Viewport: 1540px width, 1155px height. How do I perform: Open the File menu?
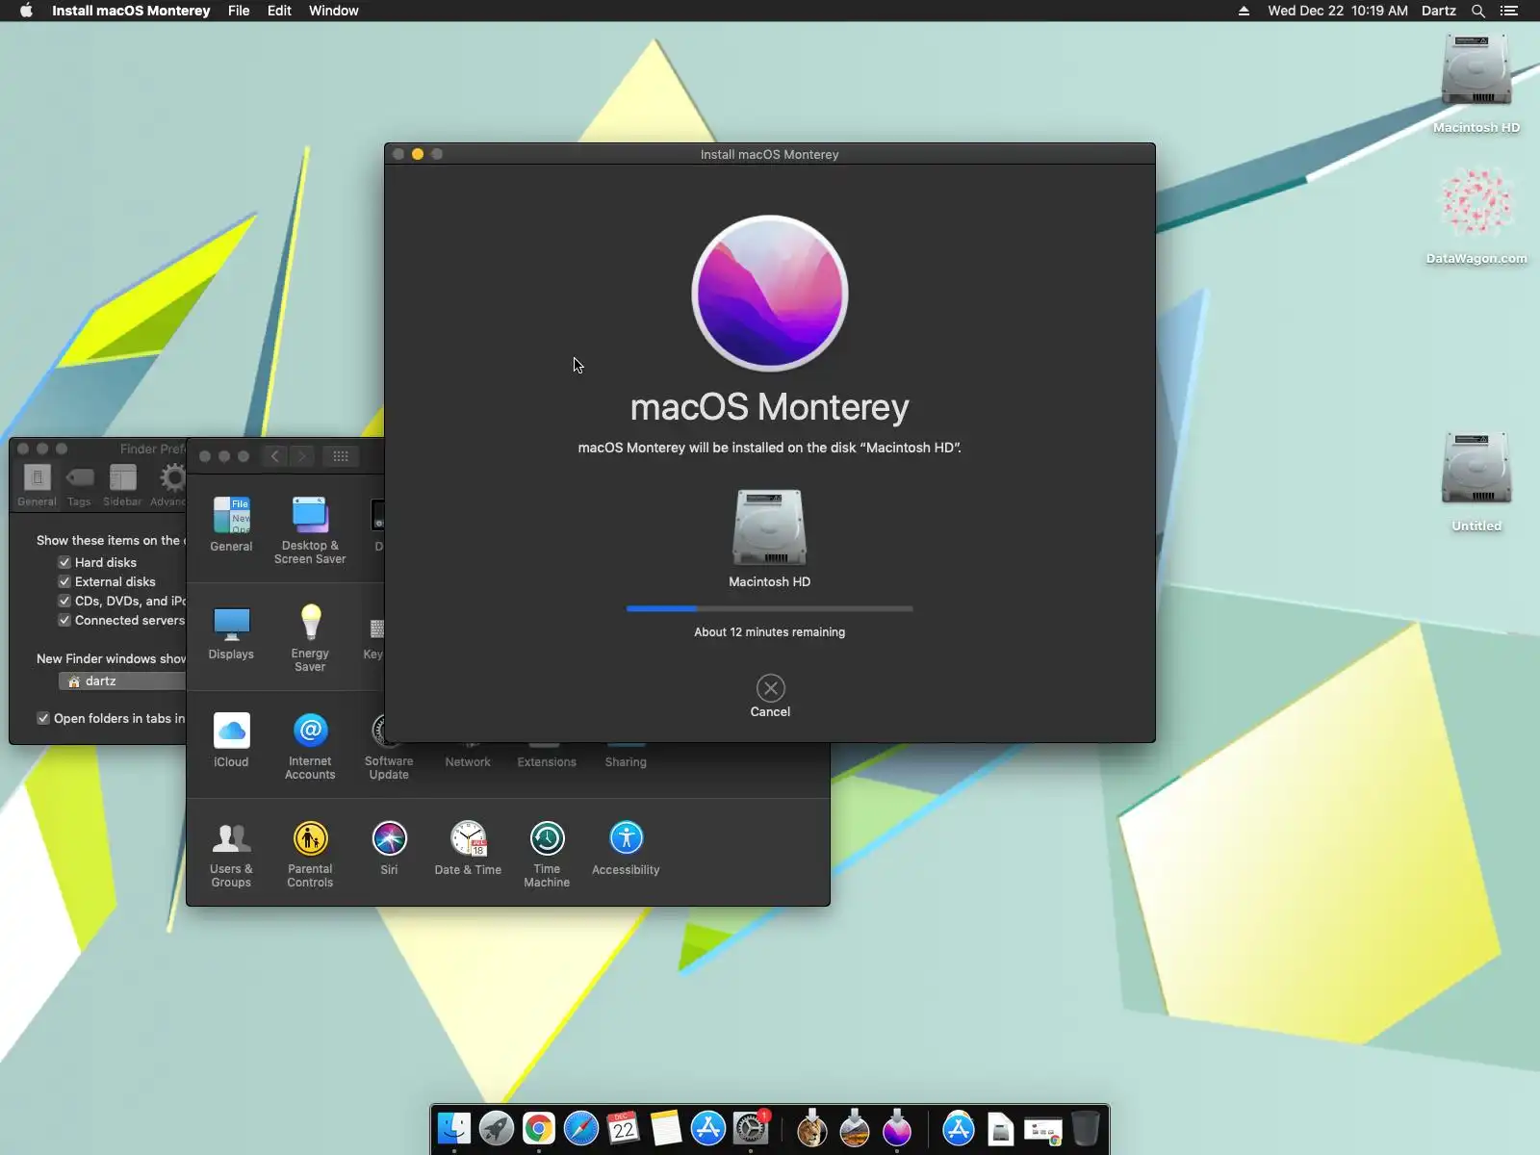pos(239,11)
